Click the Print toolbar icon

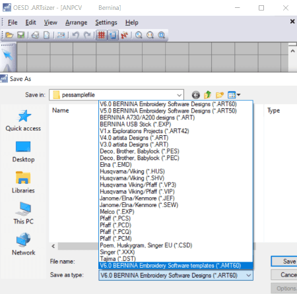coord(35,35)
